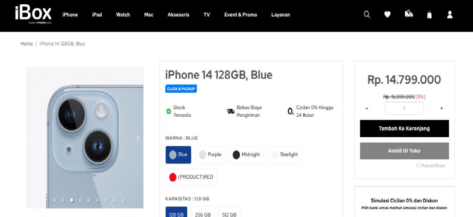
Task: Click the KAPASITAS : 128 GB label
Action: (x=187, y=199)
